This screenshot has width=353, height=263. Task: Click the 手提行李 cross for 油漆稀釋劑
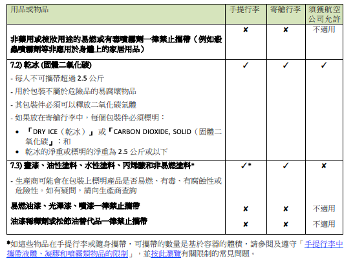point(246,224)
